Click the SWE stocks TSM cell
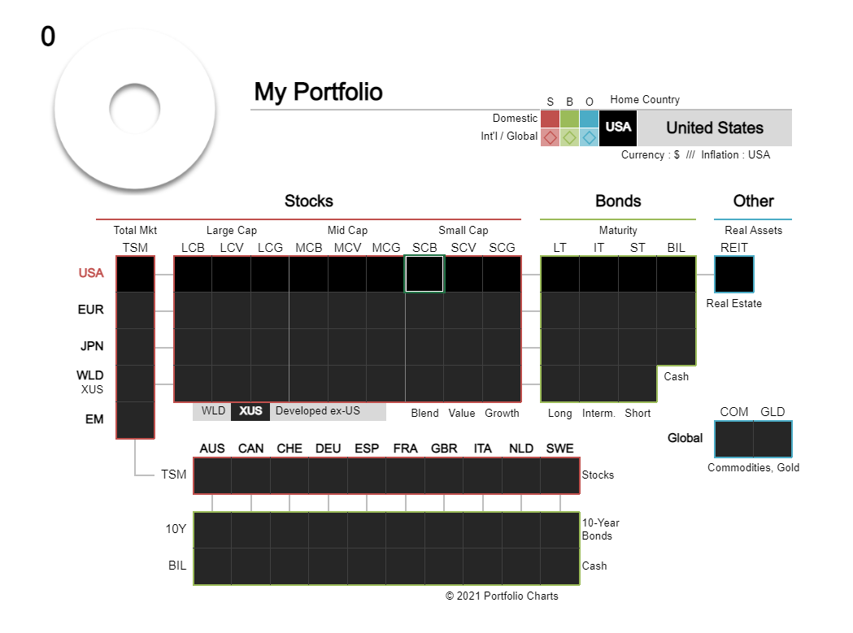 tap(559, 476)
